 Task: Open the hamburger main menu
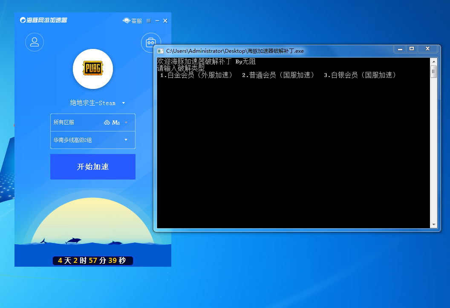click(x=148, y=20)
